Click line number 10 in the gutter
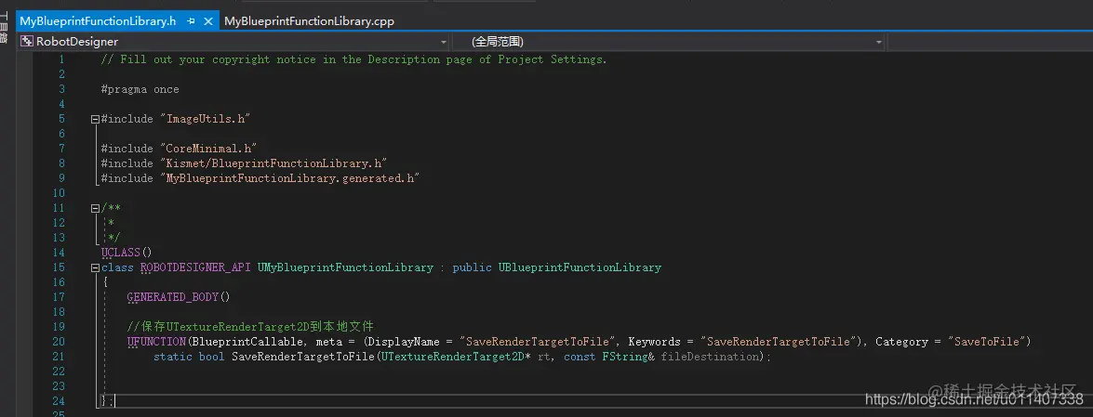Image resolution: width=1093 pixels, height=417 pixels. 59,193
